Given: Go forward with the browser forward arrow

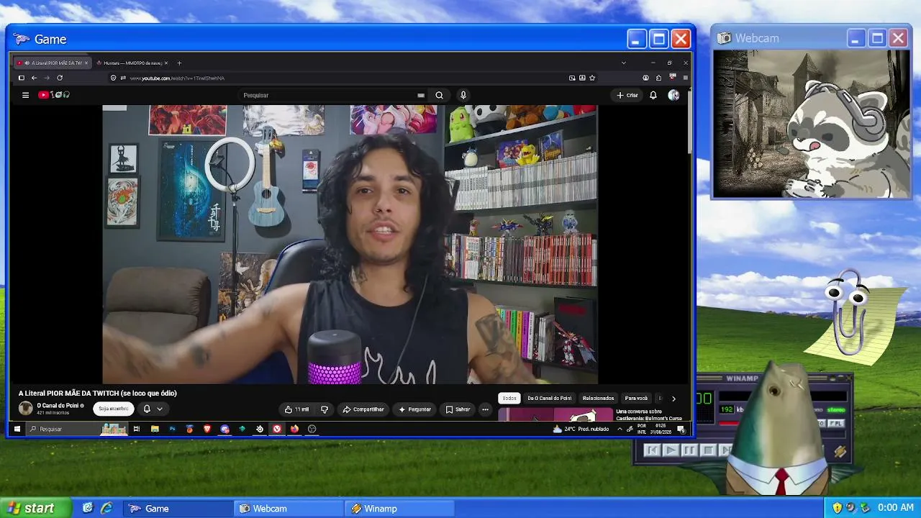Looking at the screenshot, I should pos(47,78).
